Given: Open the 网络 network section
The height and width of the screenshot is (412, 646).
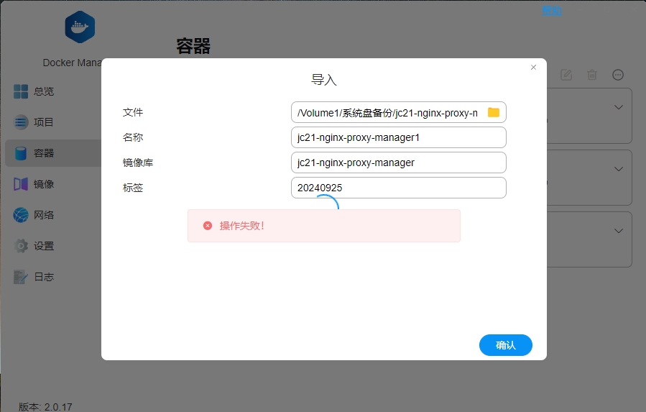Looking at the screenshot, I should [44, 215].
